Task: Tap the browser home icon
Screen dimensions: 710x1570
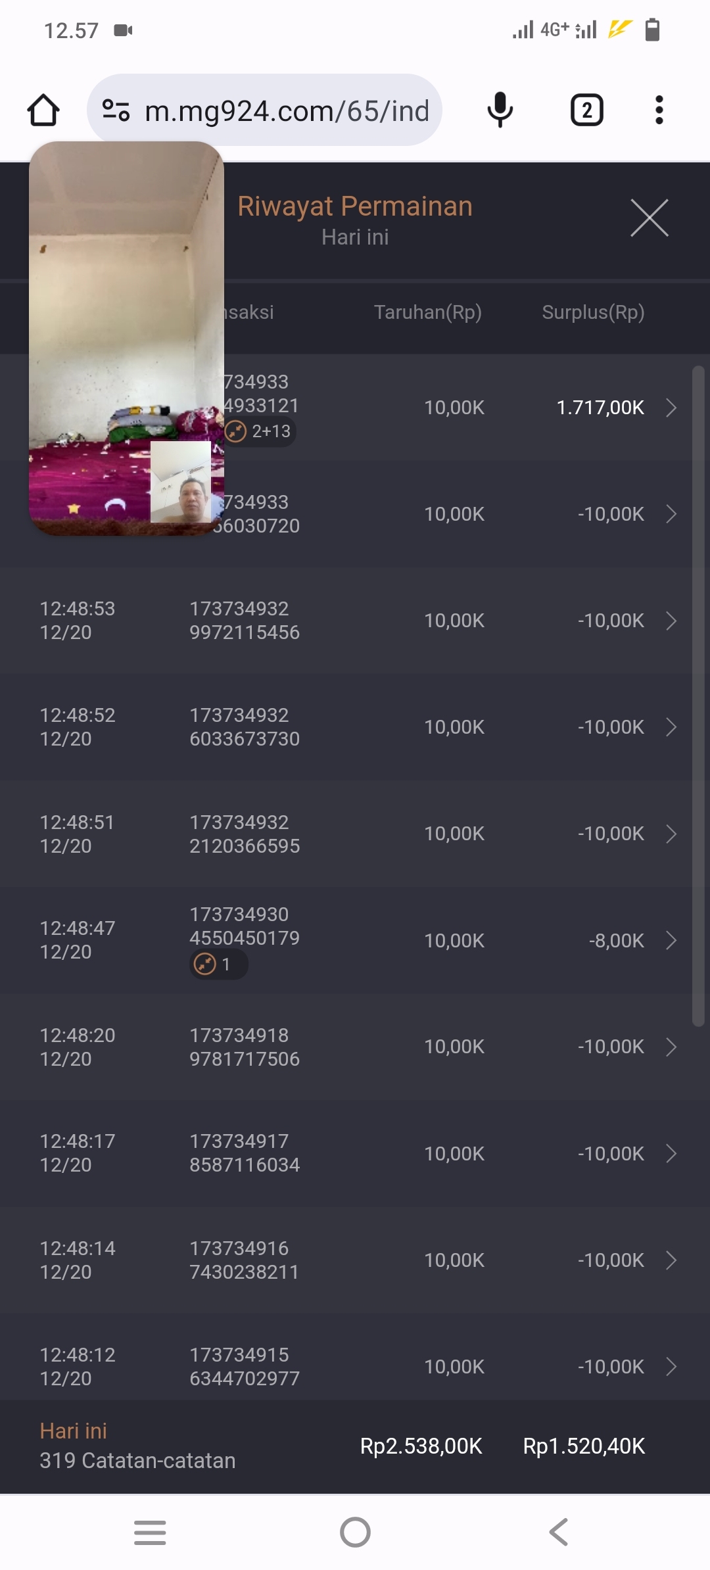Action: [x=43, y=110]
